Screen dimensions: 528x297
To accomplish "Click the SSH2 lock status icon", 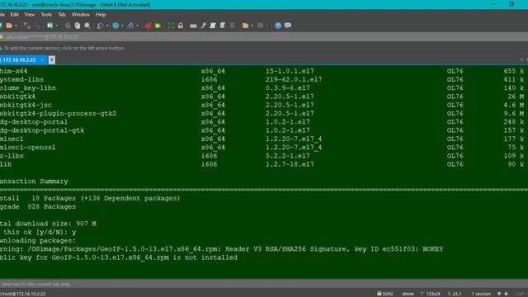I will click(x=379, y=294).
